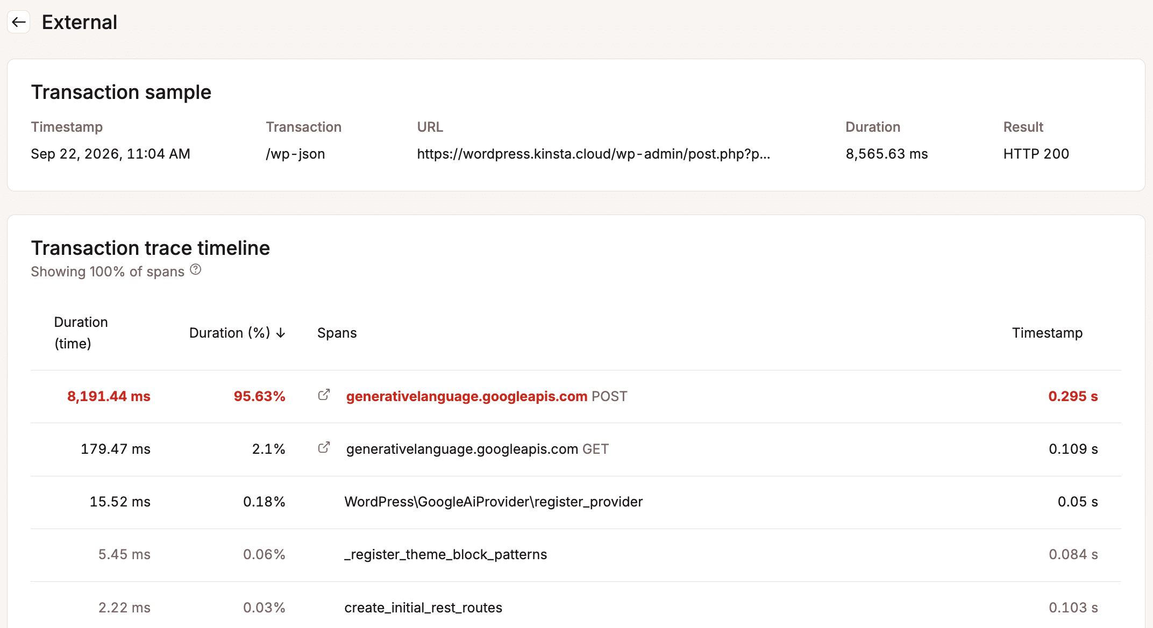Click the 2.22 ms duration value
Image resolution: width=1153 pixels, height=628 pixels.
tap(124, 608)
